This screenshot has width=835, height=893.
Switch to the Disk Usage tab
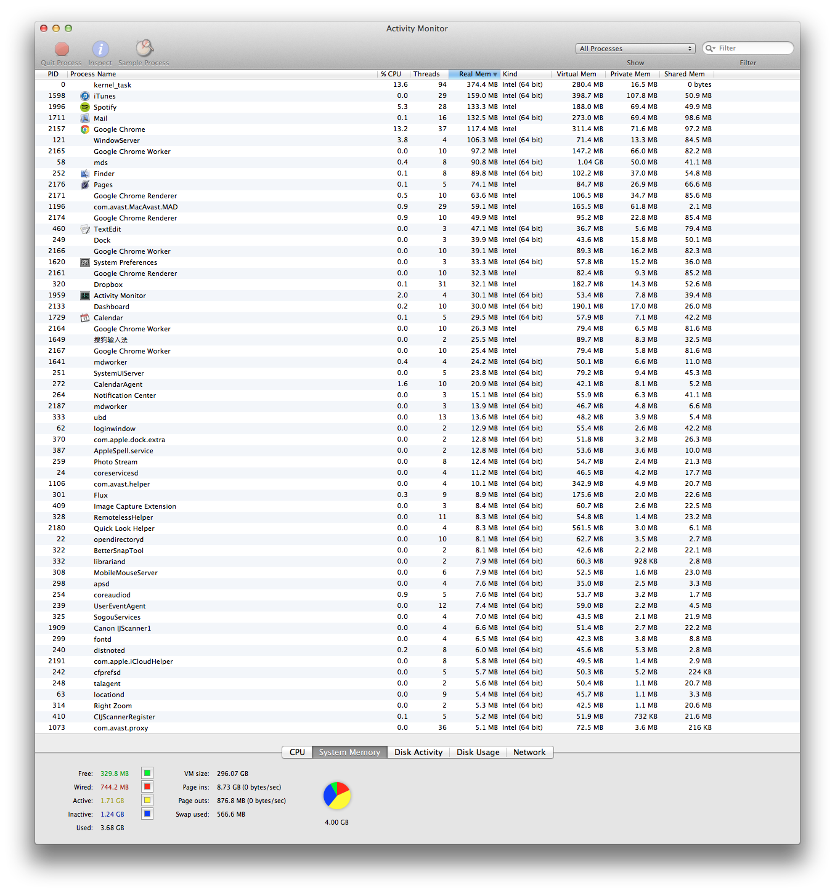pos(478,752)
